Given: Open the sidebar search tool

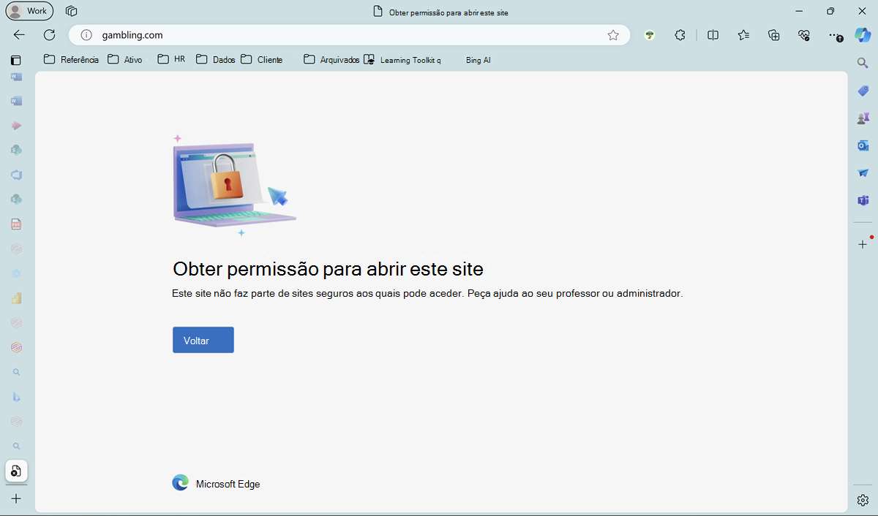Looking at the screenshot, I should [x=862, y=63].
